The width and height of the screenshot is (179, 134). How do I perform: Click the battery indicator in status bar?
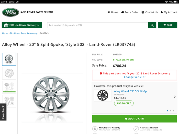click(175, 2)
